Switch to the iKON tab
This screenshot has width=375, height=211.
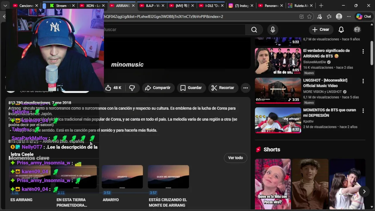(92, 6)
